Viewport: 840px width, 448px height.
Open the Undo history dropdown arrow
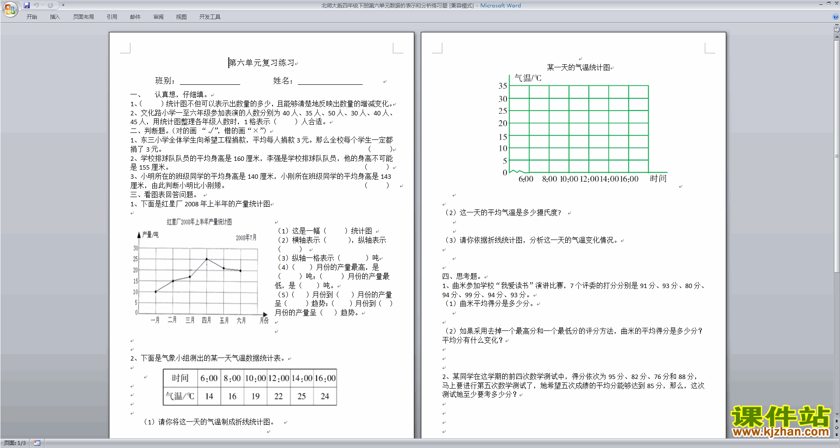(42, 5)
